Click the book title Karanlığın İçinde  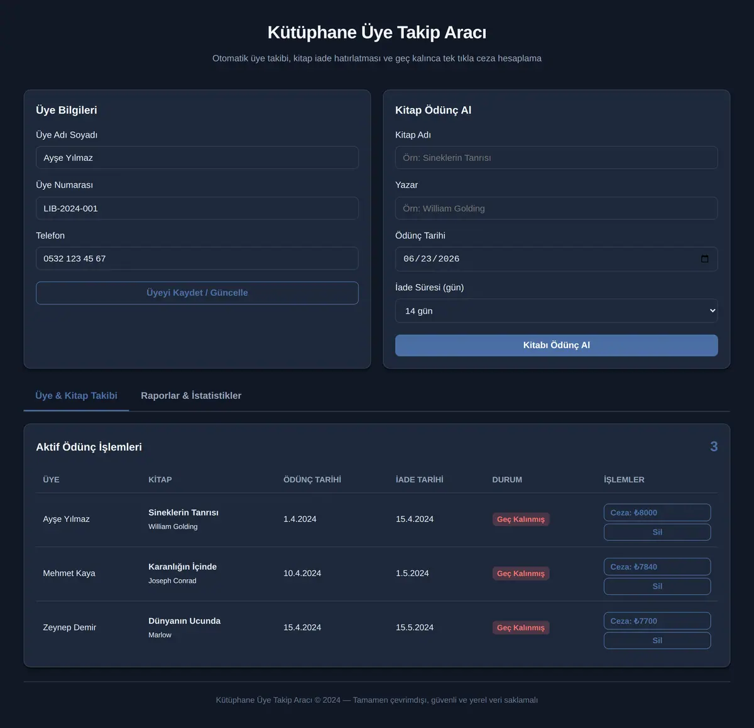pyautogui.click(x=182, y=567)
